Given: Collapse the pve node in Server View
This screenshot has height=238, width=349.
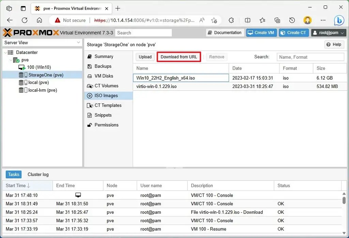Looking at the screenshot, I should pyautogui.click(x=10, y=60).
